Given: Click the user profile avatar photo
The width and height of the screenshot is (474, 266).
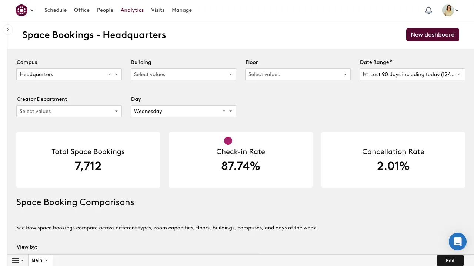Looking at the screenshot, I should (447, 10).
